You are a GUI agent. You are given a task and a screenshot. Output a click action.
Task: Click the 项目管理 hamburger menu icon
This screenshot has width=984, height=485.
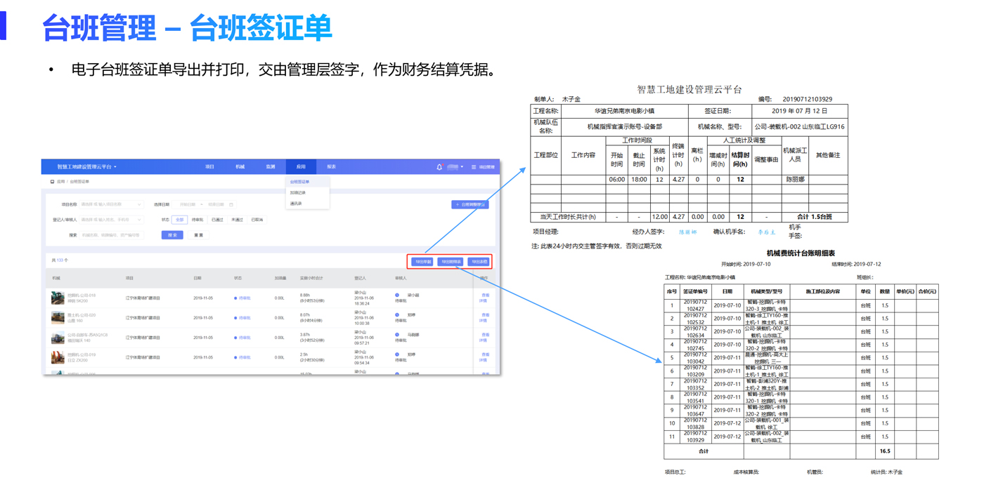point(474,167)
